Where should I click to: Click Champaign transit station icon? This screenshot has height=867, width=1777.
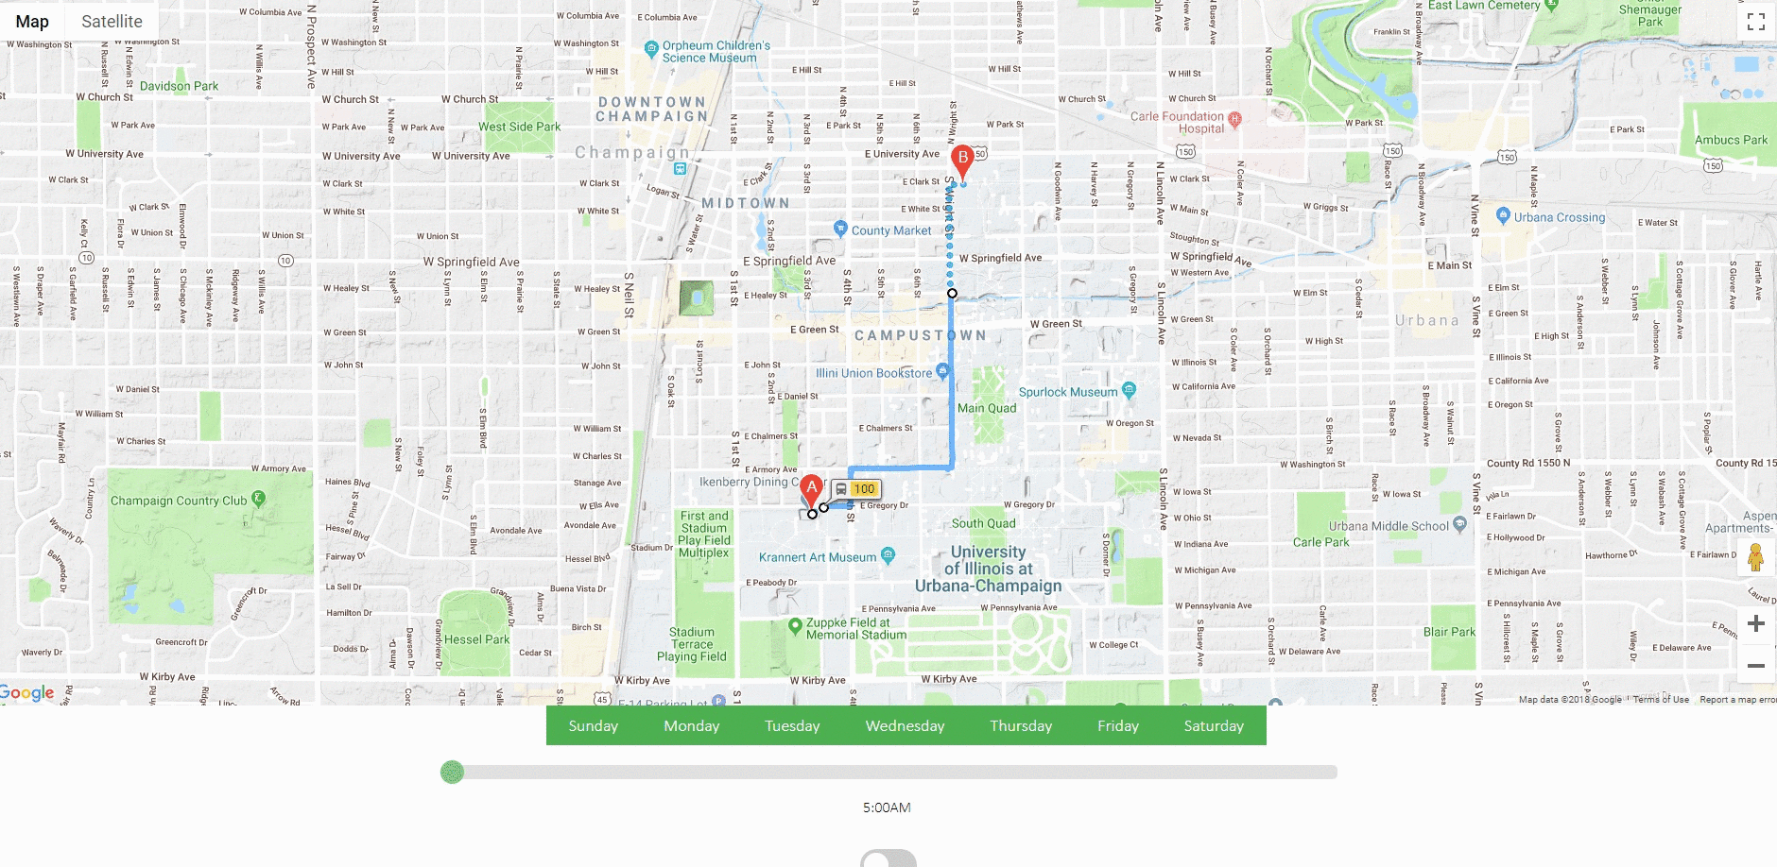point(680,169)
